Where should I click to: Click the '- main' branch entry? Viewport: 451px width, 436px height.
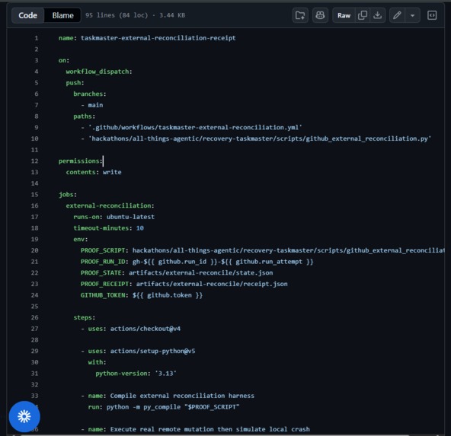[x=92, y=105]
